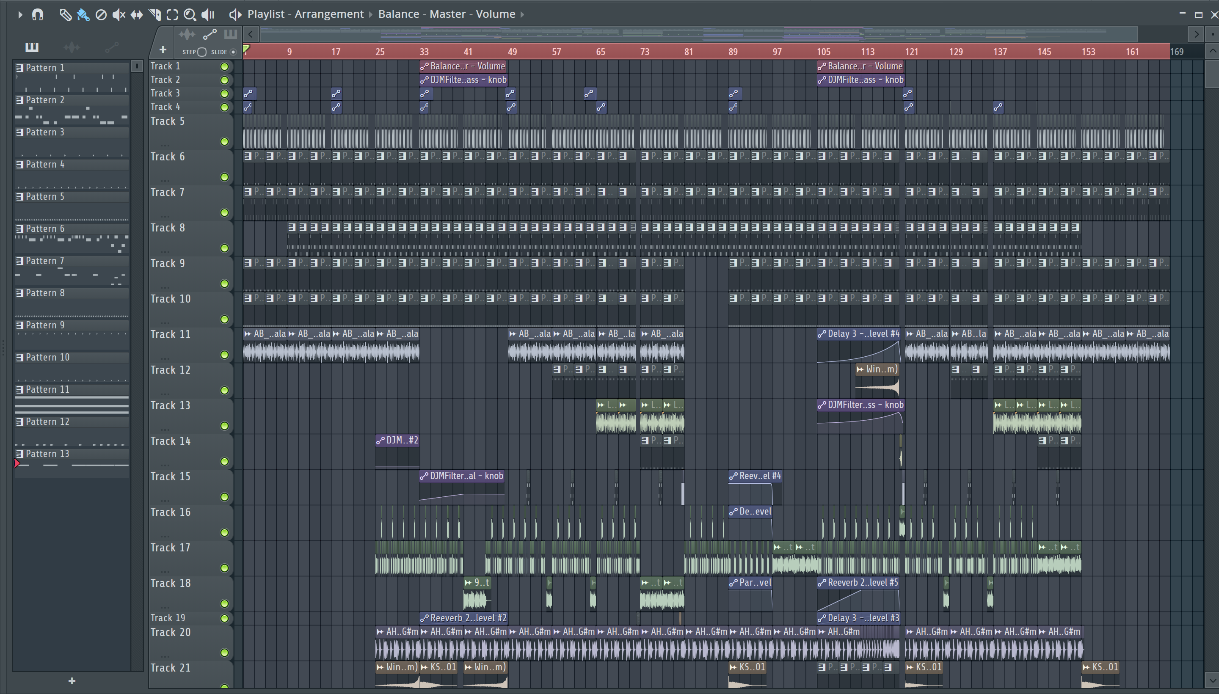The image size is (1219, 694).
Task: Click the speaker icon before Playlist title
Action: click(x=235, y=14)
